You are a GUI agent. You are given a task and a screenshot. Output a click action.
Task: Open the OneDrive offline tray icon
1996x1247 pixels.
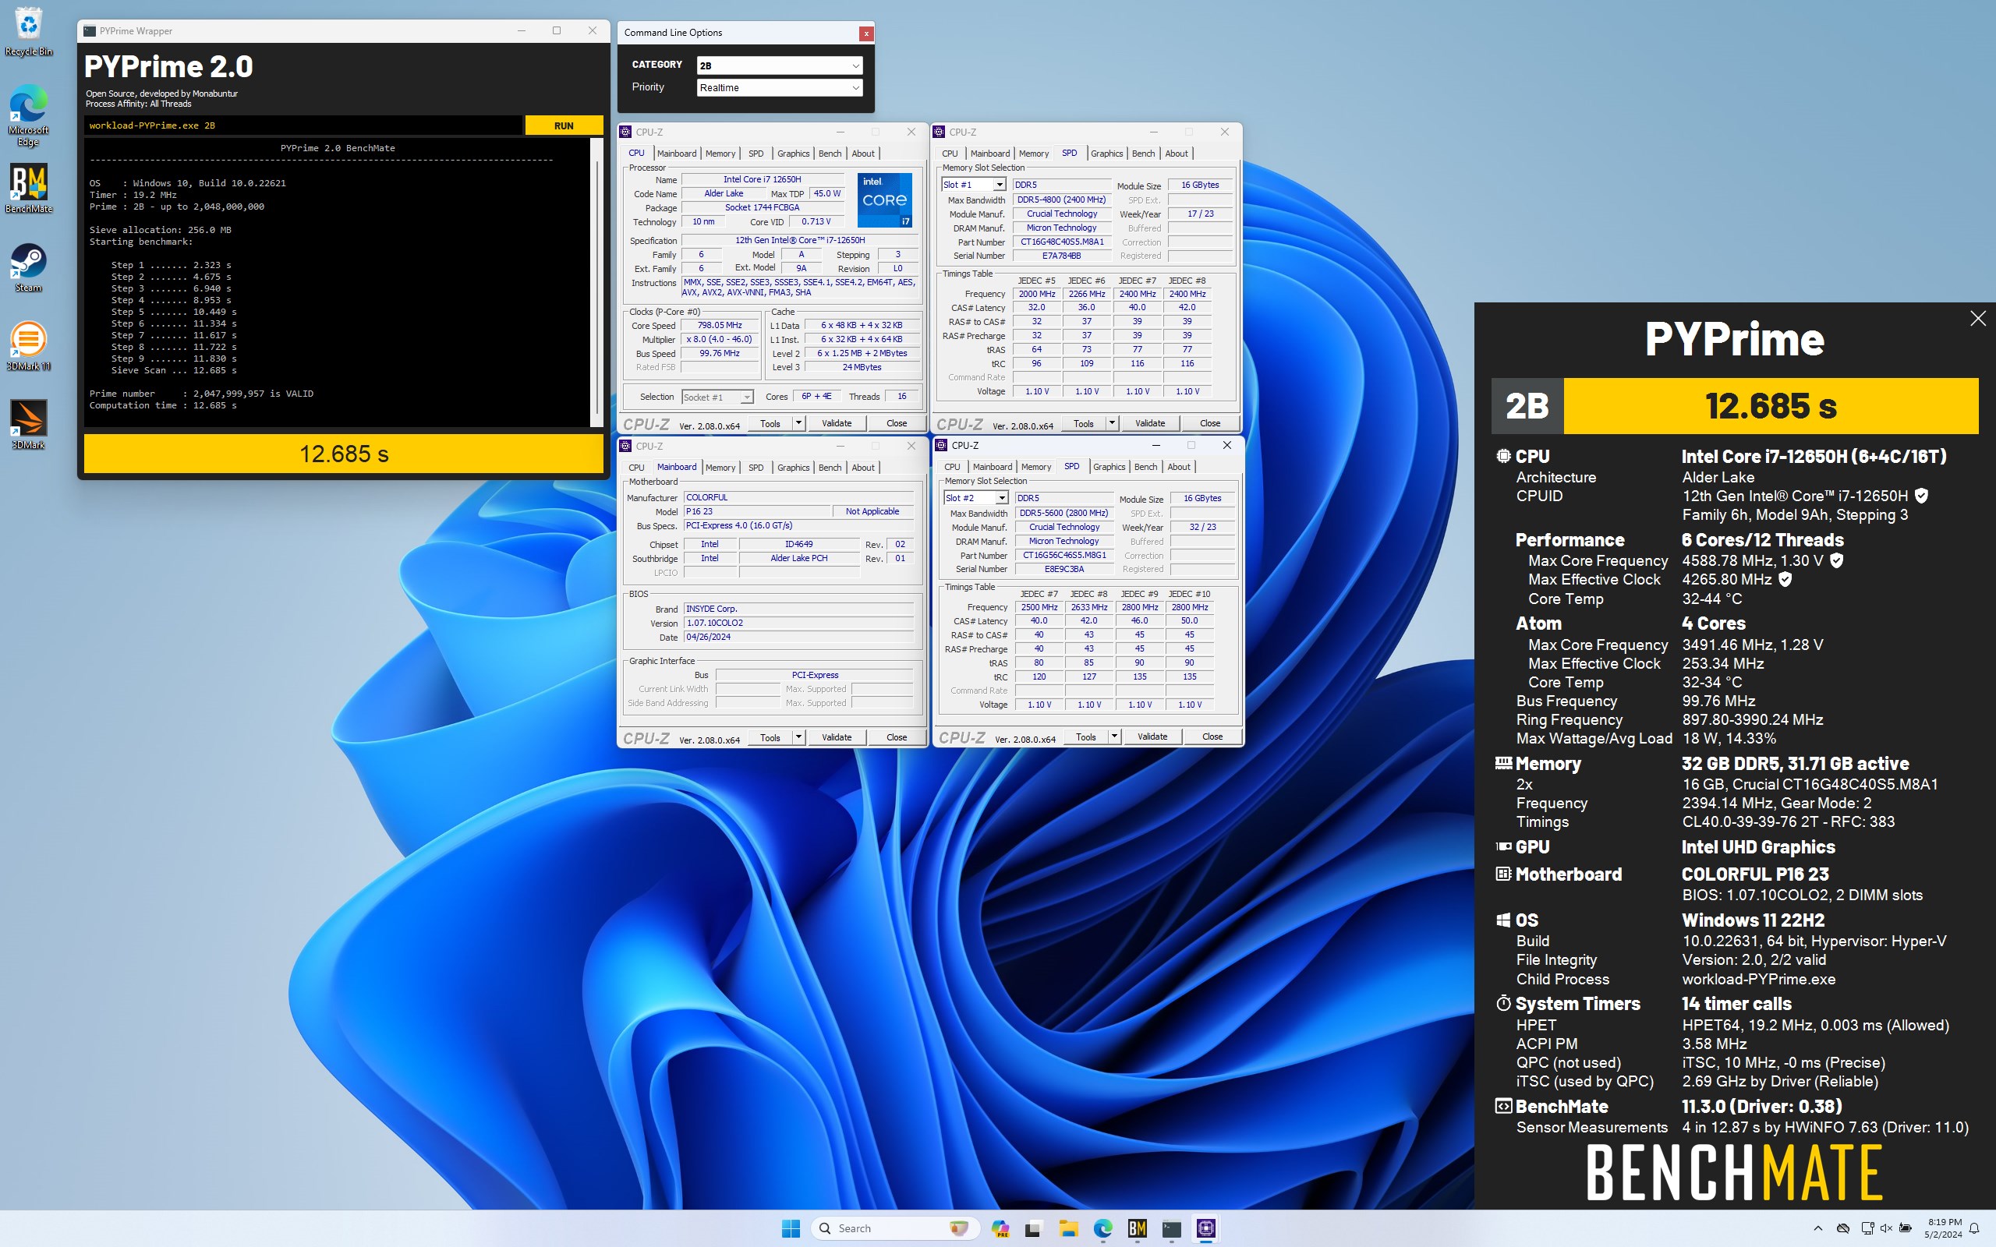click(1843, 1228)
